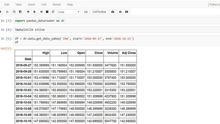Restart kernel with the circular arrow icon
The width and height of the screenshot is (220, 124).
click(53, 12)
